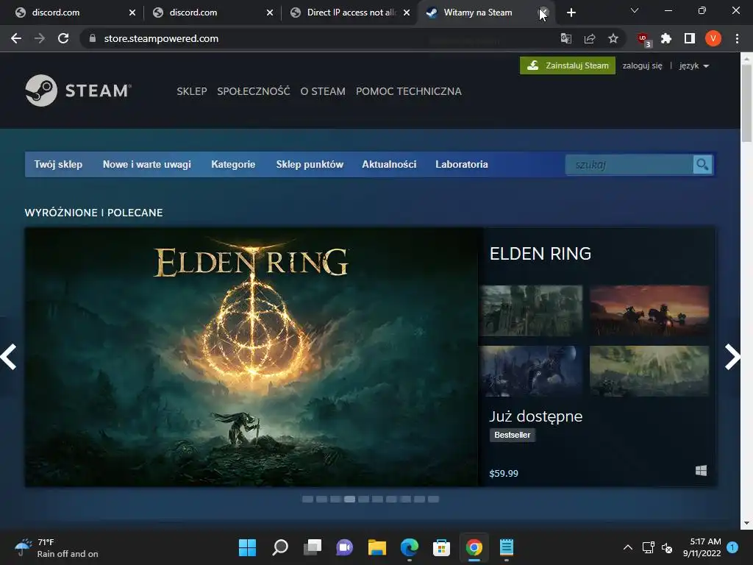
Task: Open the Chat app on the taskbar
Action: coord(344,547)
